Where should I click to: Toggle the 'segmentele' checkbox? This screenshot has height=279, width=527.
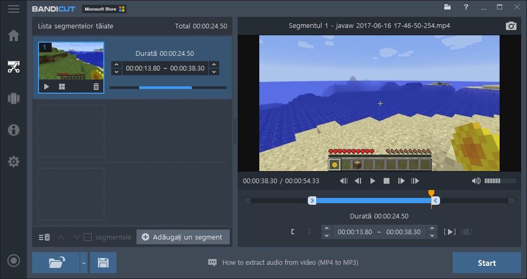(87, 237)
